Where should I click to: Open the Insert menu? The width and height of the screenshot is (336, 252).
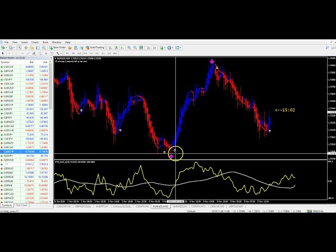coord(25,42)
